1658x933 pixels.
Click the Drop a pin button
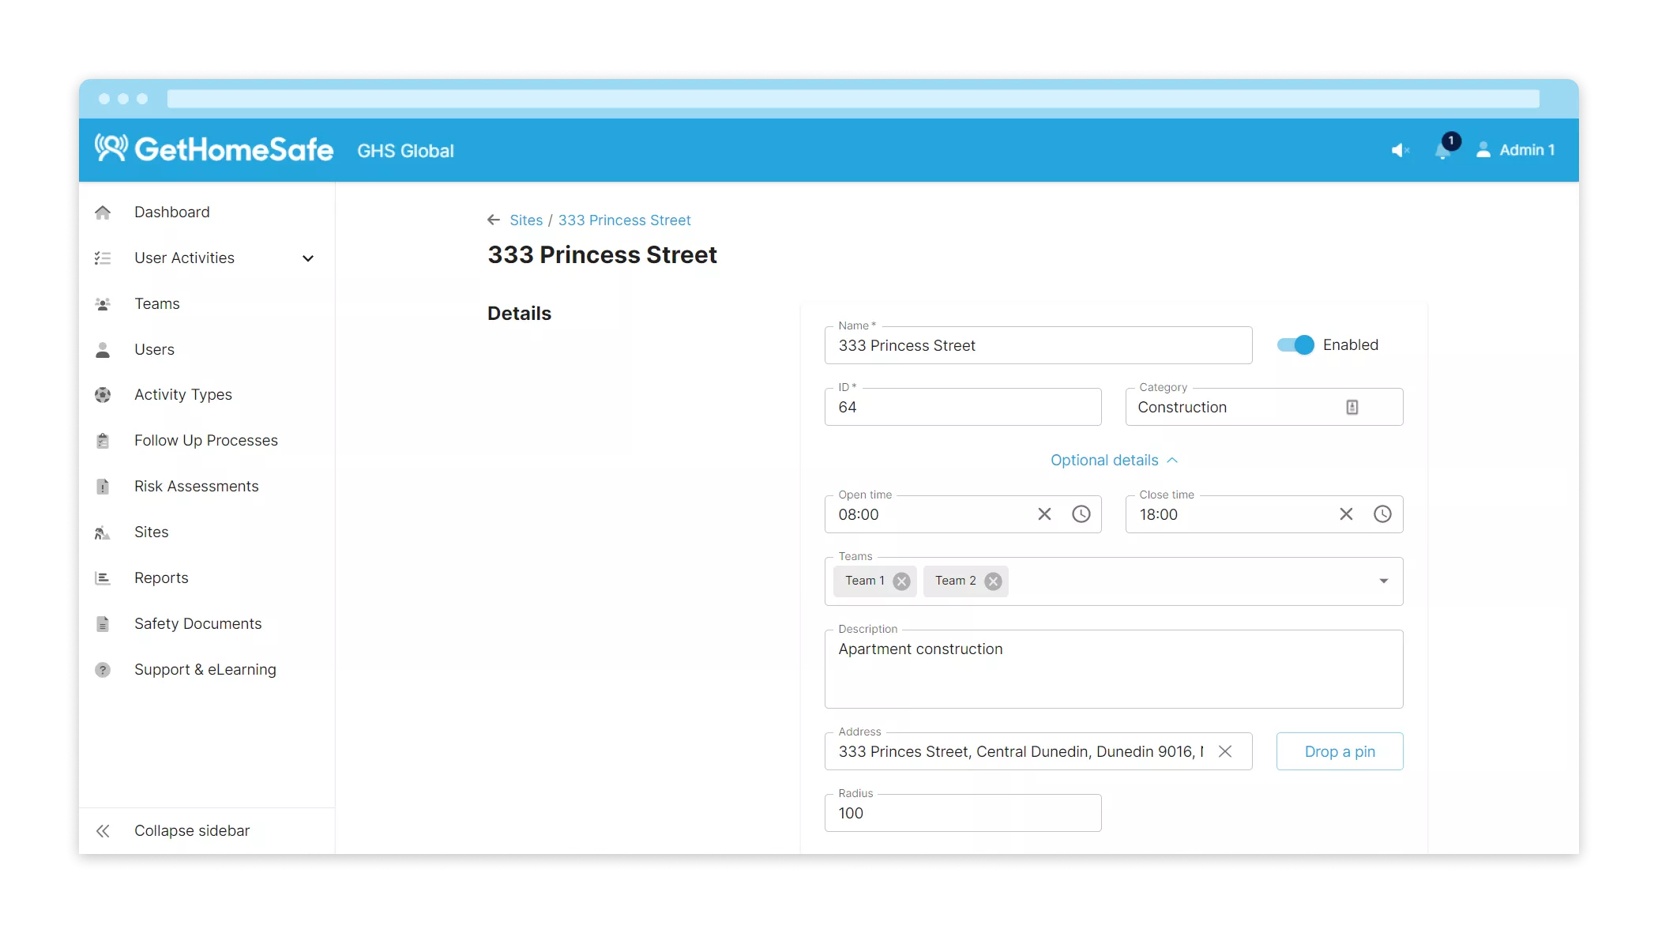click(x=1340, y=751)
